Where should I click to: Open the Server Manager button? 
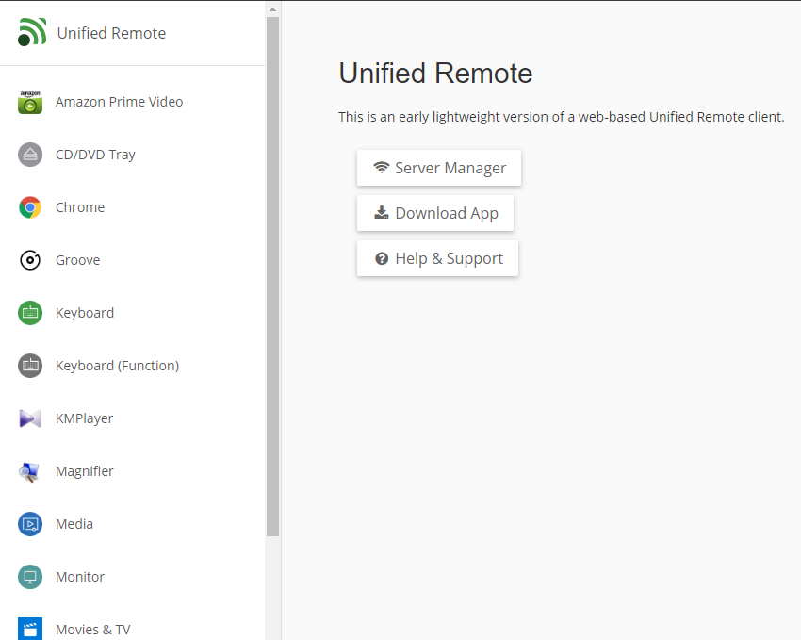(x=439, y=168)
